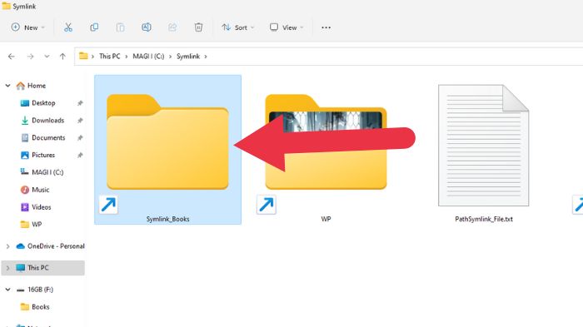The width and height of the screenshot is (583, 327).
Task: Click pin icon next to Downloads
Action: click(80, 121)
